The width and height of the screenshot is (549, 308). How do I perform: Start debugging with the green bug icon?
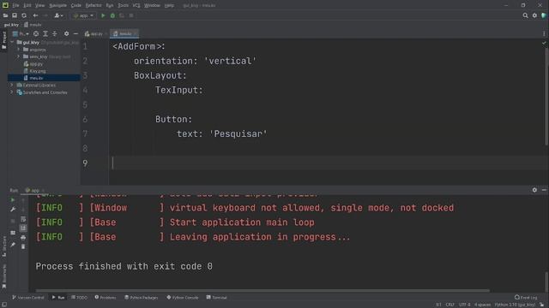(x=112, y=15)
